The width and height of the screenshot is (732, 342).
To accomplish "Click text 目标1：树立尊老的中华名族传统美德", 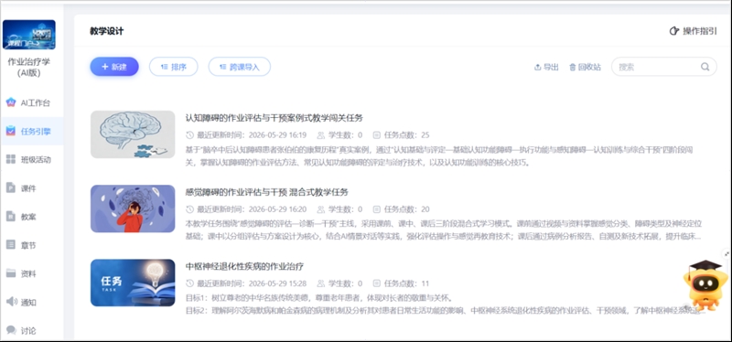I will pos(319,298).
